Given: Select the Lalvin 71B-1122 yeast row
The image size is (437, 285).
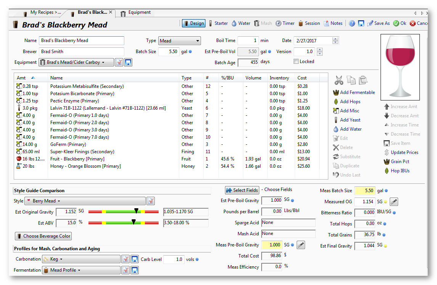Looking at the screenshot, I should (x=170, y=108).
